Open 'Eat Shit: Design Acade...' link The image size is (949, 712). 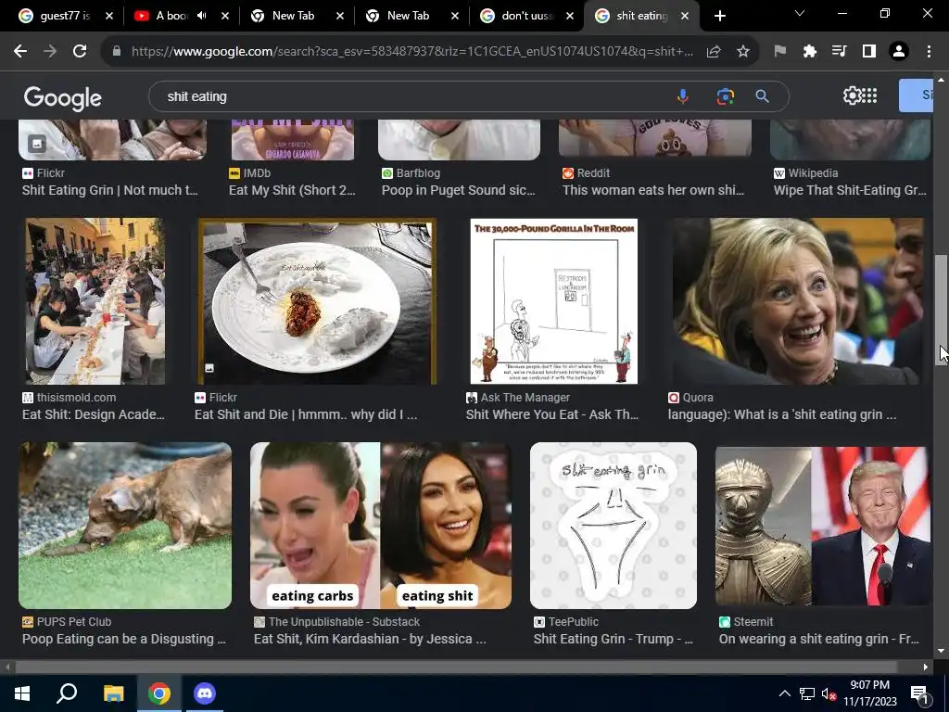pyautogui.click(x=94, y=414)
